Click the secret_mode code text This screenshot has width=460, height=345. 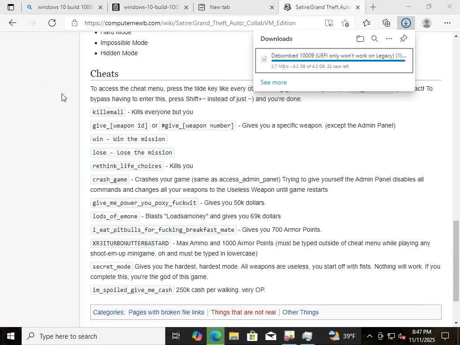click(x=111, y=267)
